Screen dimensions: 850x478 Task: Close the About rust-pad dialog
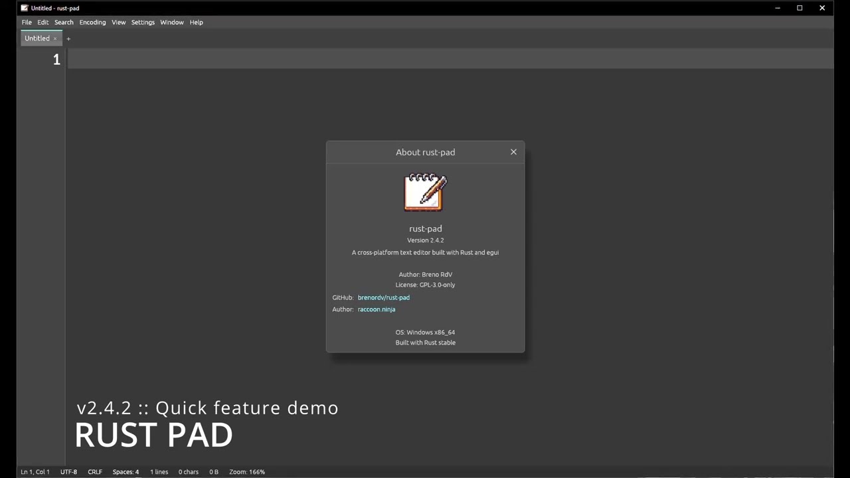point(513,152)
